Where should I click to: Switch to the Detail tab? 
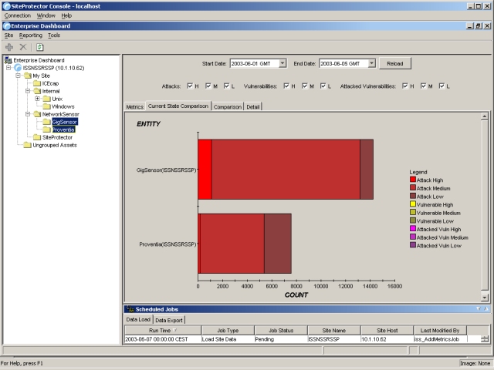point(253,107)
